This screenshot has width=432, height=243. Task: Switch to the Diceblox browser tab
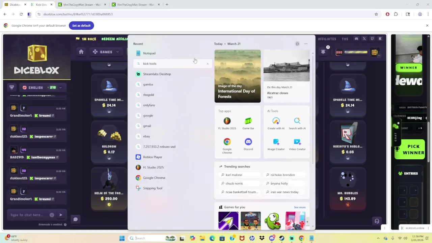click(x=15, y=5)
